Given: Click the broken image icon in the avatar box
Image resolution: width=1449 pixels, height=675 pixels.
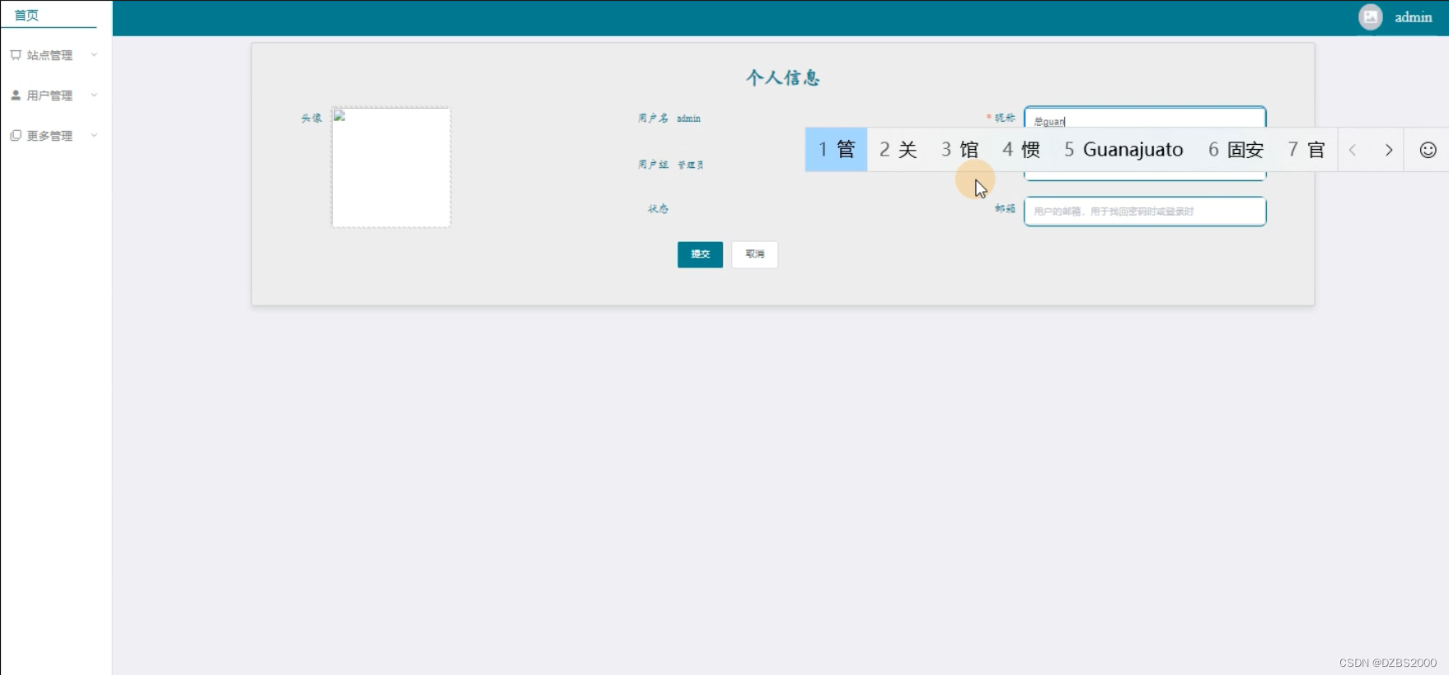Looking at the screenshot, I should [x=339, y=116].
